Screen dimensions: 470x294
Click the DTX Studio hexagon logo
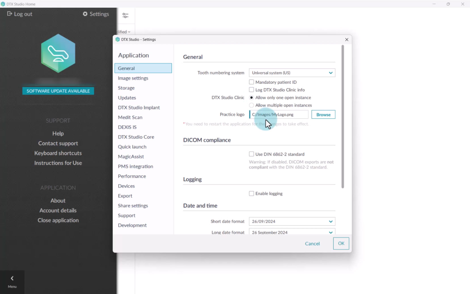point(58,53)
